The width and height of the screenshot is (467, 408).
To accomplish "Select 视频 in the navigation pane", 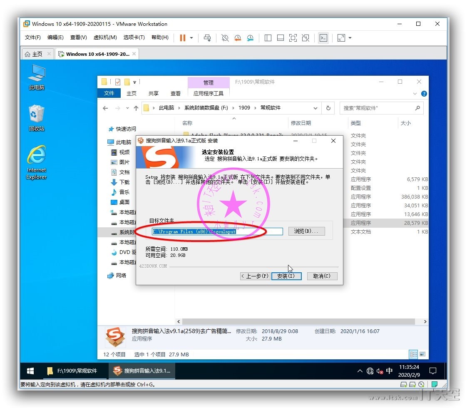I will pyautogui.click(x=120, y=152).
